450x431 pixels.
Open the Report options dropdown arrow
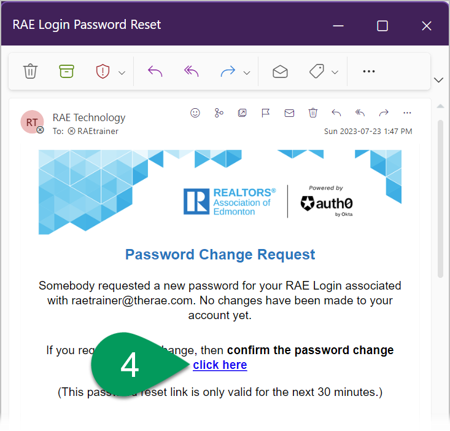pyautogui.click(x=122, y=73)
